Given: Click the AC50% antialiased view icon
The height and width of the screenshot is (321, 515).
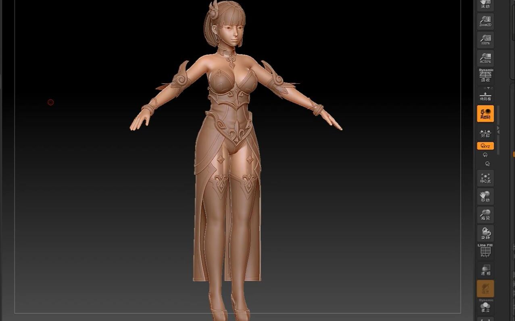Looking at the screenshot, I should point(485,58).
